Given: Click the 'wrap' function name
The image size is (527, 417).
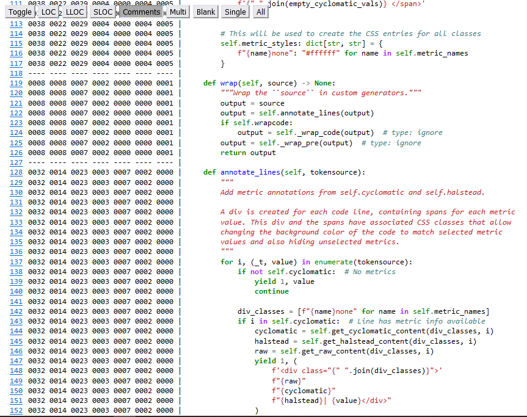Looking at the screenshot, I should coord(229,83).
